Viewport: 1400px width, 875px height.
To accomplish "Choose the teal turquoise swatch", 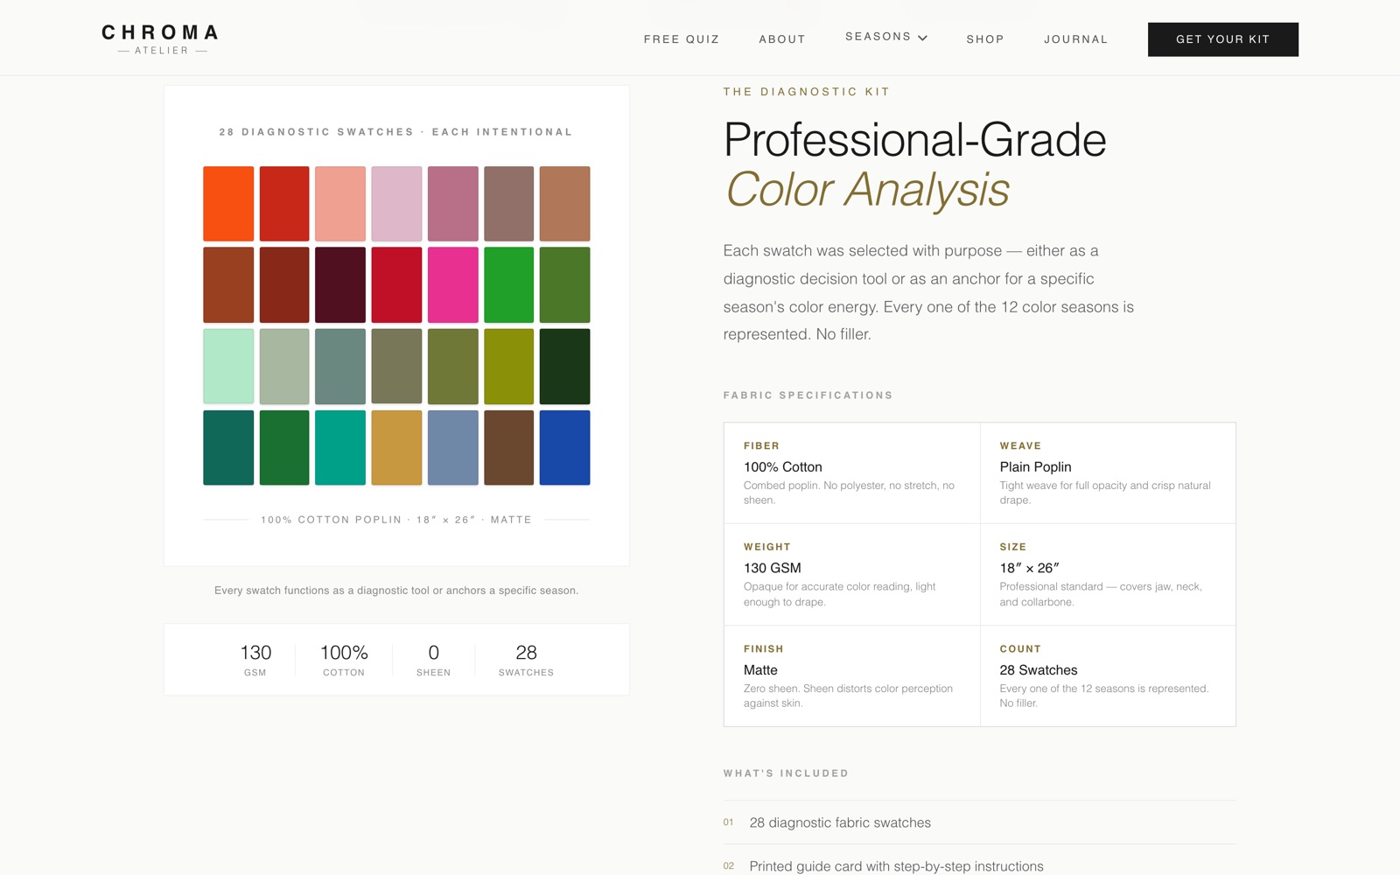I will pyautogui.click(x=340, y=448).
